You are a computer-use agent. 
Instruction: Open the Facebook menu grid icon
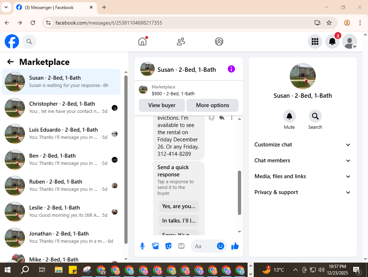pyautogui.click(x=315, y=41)
